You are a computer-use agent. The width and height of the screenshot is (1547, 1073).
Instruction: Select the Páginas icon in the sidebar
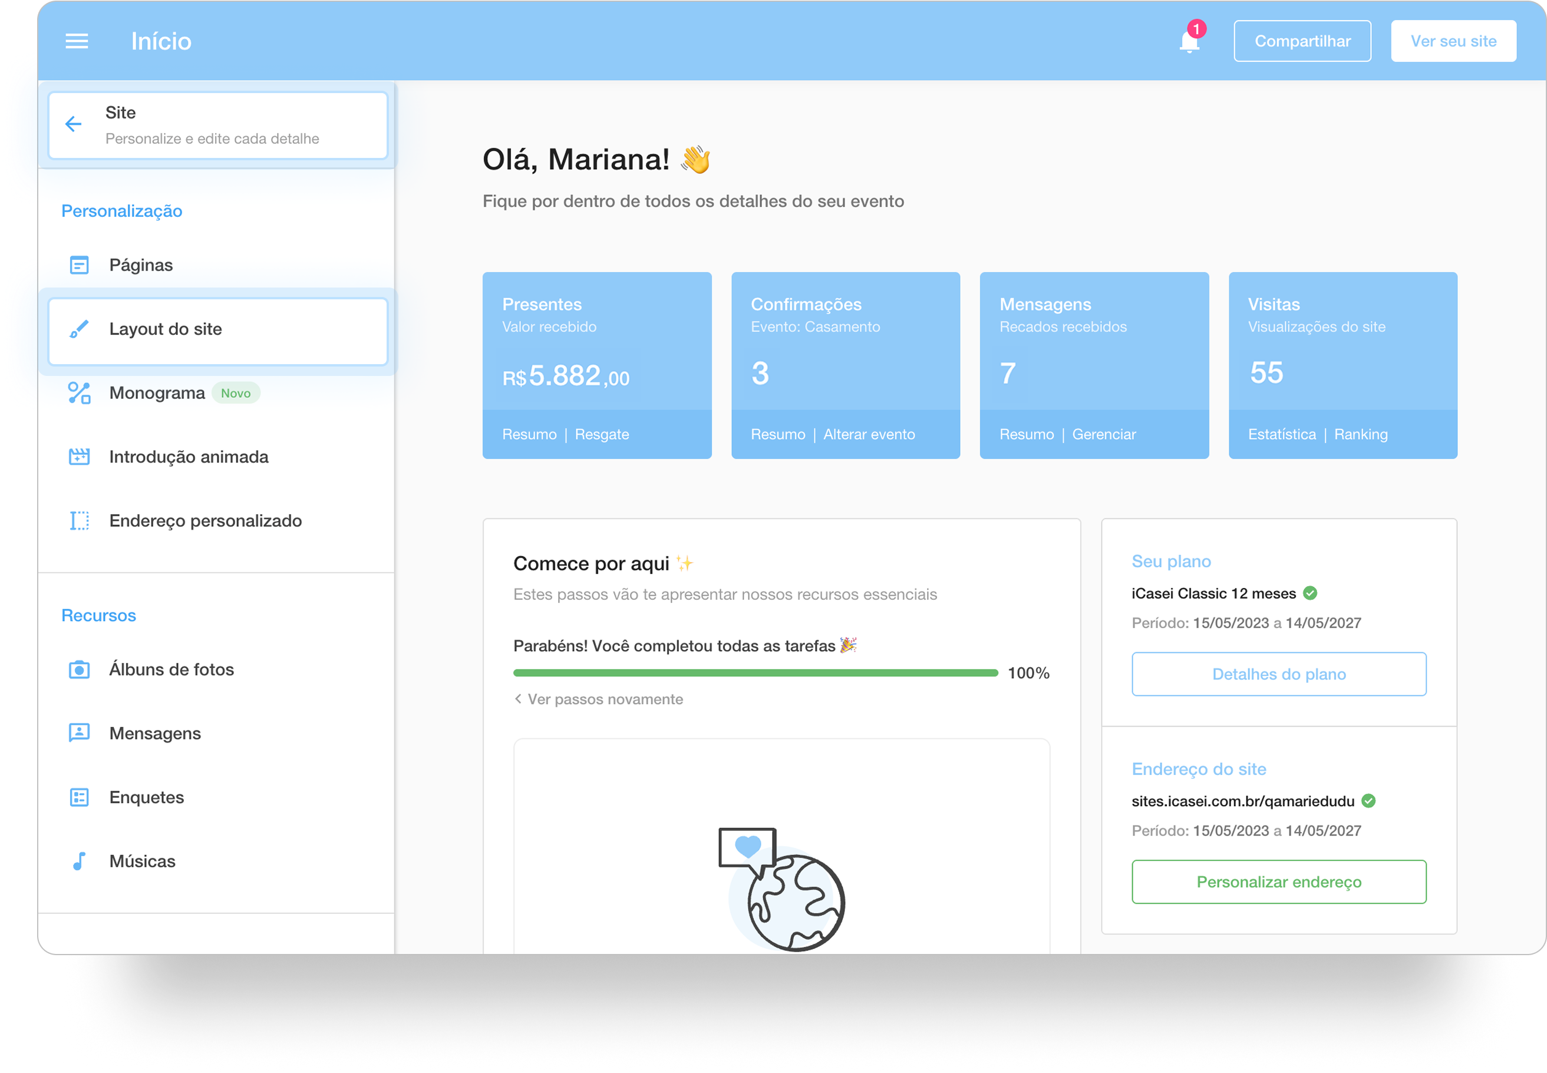pyautogui.click(x=80, y=264)
